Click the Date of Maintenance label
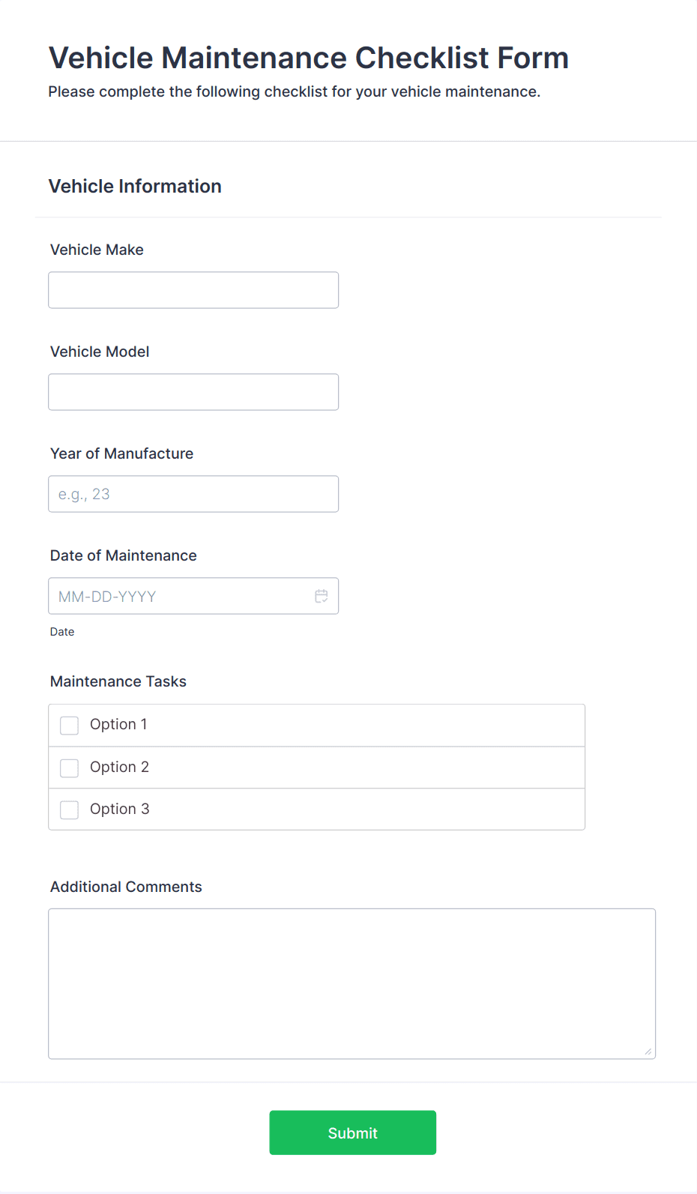The width and height of the screenshot is (697, 1194). (x=123, y=555)
